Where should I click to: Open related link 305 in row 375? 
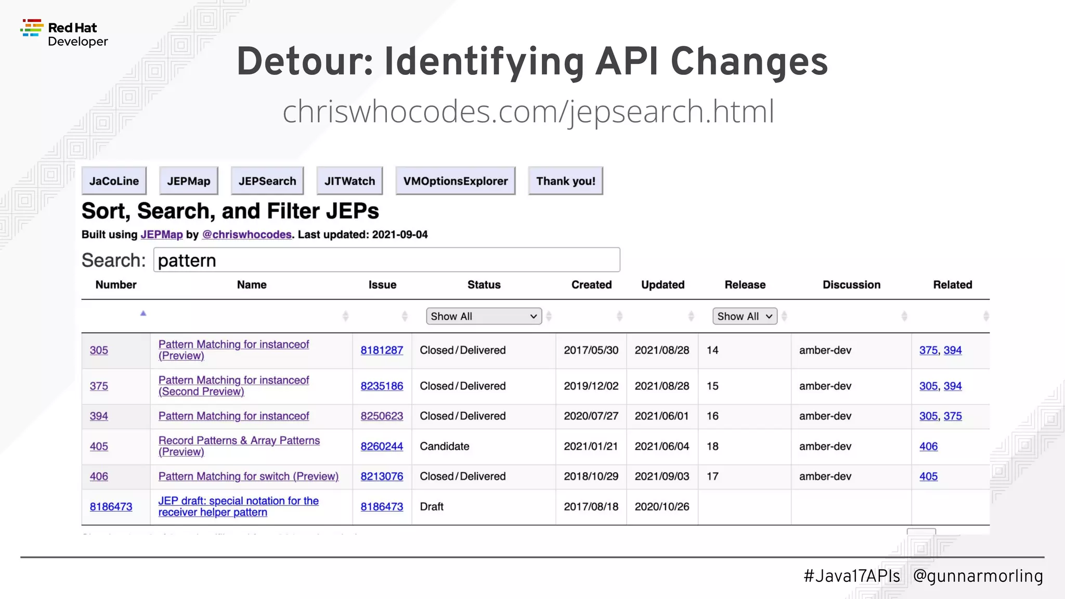tap(928, 386)
